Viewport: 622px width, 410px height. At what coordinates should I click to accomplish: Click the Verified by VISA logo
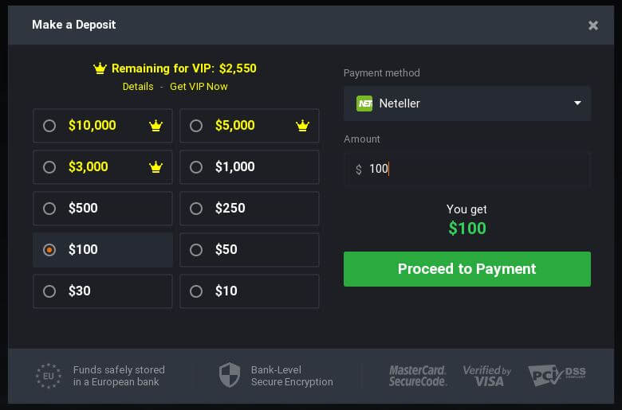(x=486, y=376)
